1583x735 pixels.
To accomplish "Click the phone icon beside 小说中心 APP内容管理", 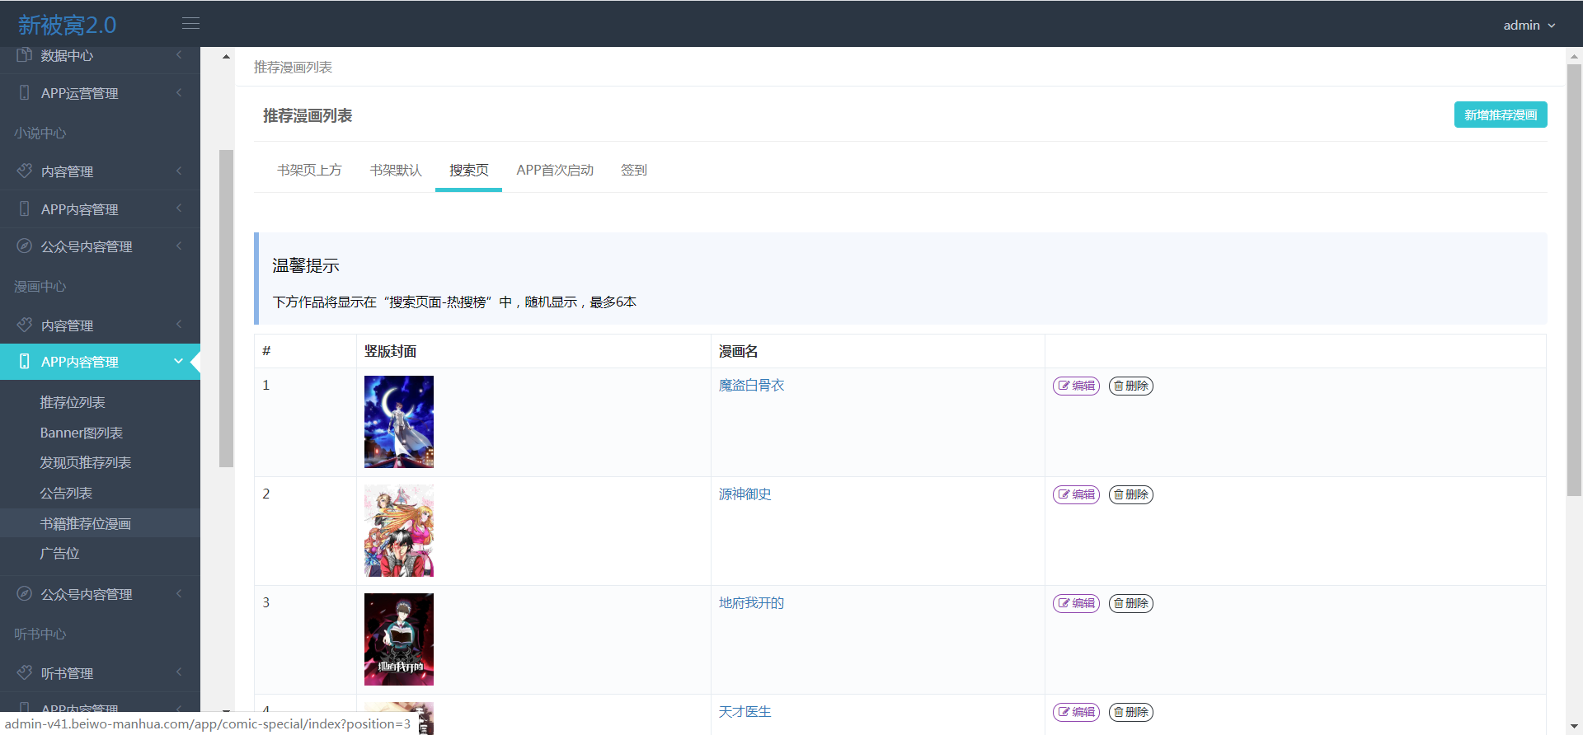I will (x=24, y=208).
